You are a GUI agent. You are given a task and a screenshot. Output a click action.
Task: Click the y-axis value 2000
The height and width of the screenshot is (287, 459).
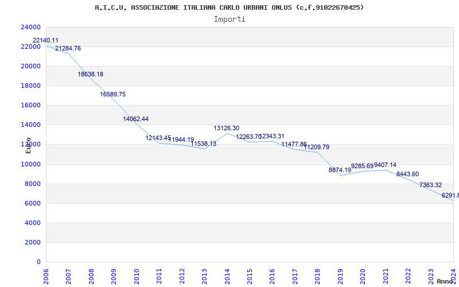(33, 242)
